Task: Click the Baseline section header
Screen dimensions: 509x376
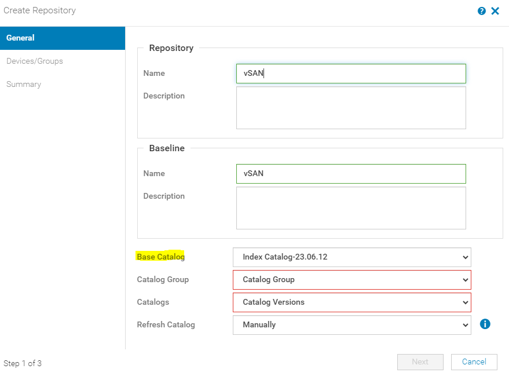Action: click(x=166, y=148)
